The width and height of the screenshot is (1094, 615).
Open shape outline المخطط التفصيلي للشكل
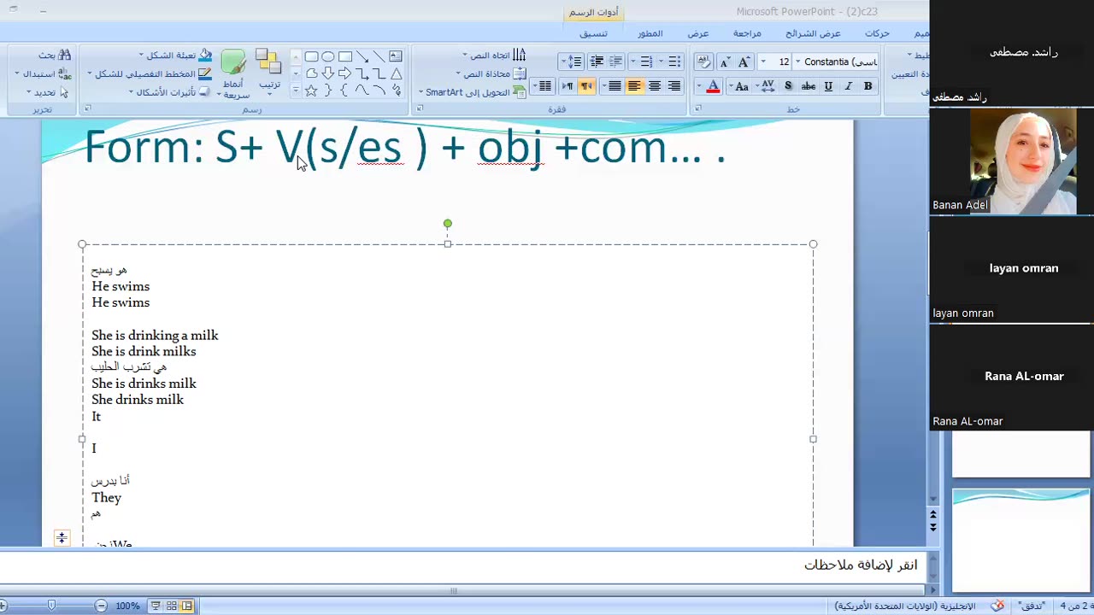149,74
